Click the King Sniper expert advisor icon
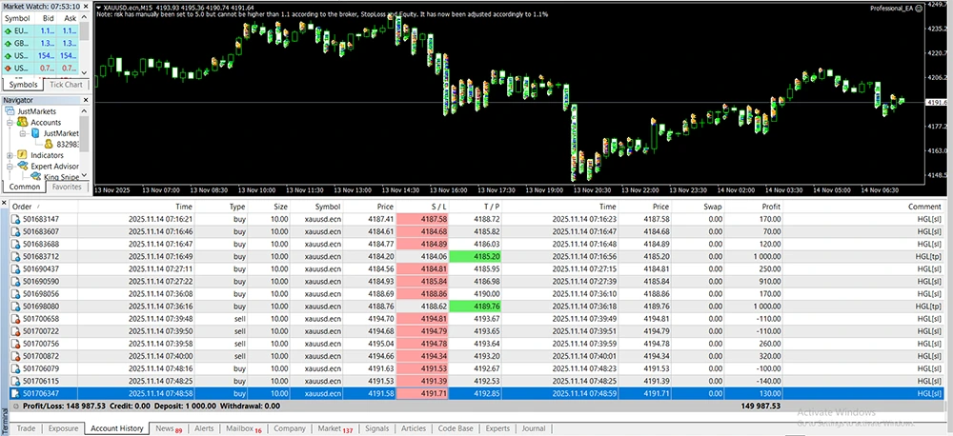Viewport: 953px width, 436px height. pyautogui.click(x=36, y=176)
